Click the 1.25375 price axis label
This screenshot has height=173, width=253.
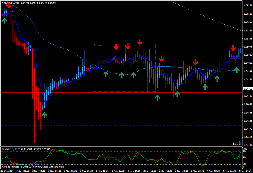click(248, 6)
